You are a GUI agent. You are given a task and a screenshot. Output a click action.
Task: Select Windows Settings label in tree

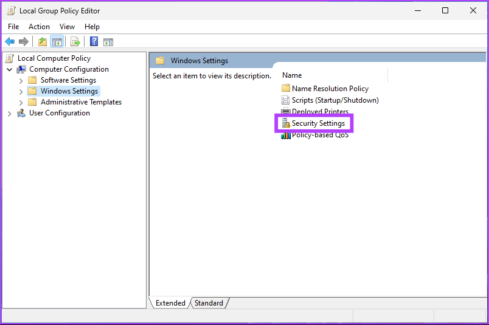(69, 91)
